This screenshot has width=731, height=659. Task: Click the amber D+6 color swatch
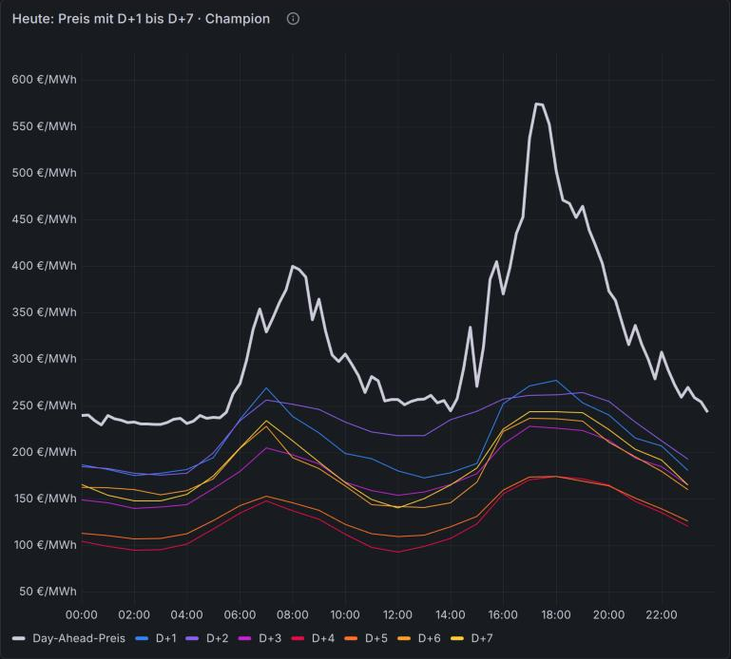coord(404,638)
